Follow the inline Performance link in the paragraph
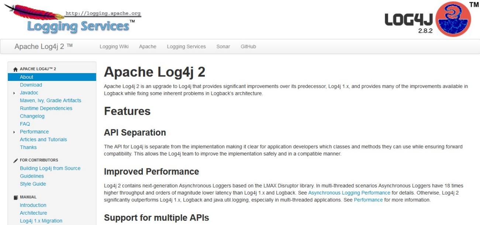The width and height of the screenshot is (480, 225). pos(368,200)
